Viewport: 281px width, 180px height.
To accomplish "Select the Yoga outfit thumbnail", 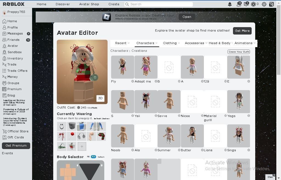I will [238, 101].
